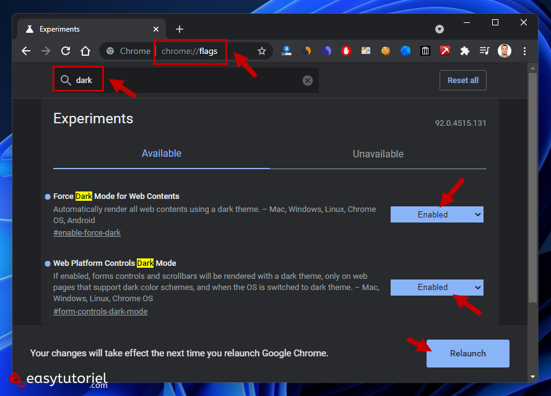Screen dimensions: 551x396
Task: Open the picture extension icon
Action: point(366,51)
